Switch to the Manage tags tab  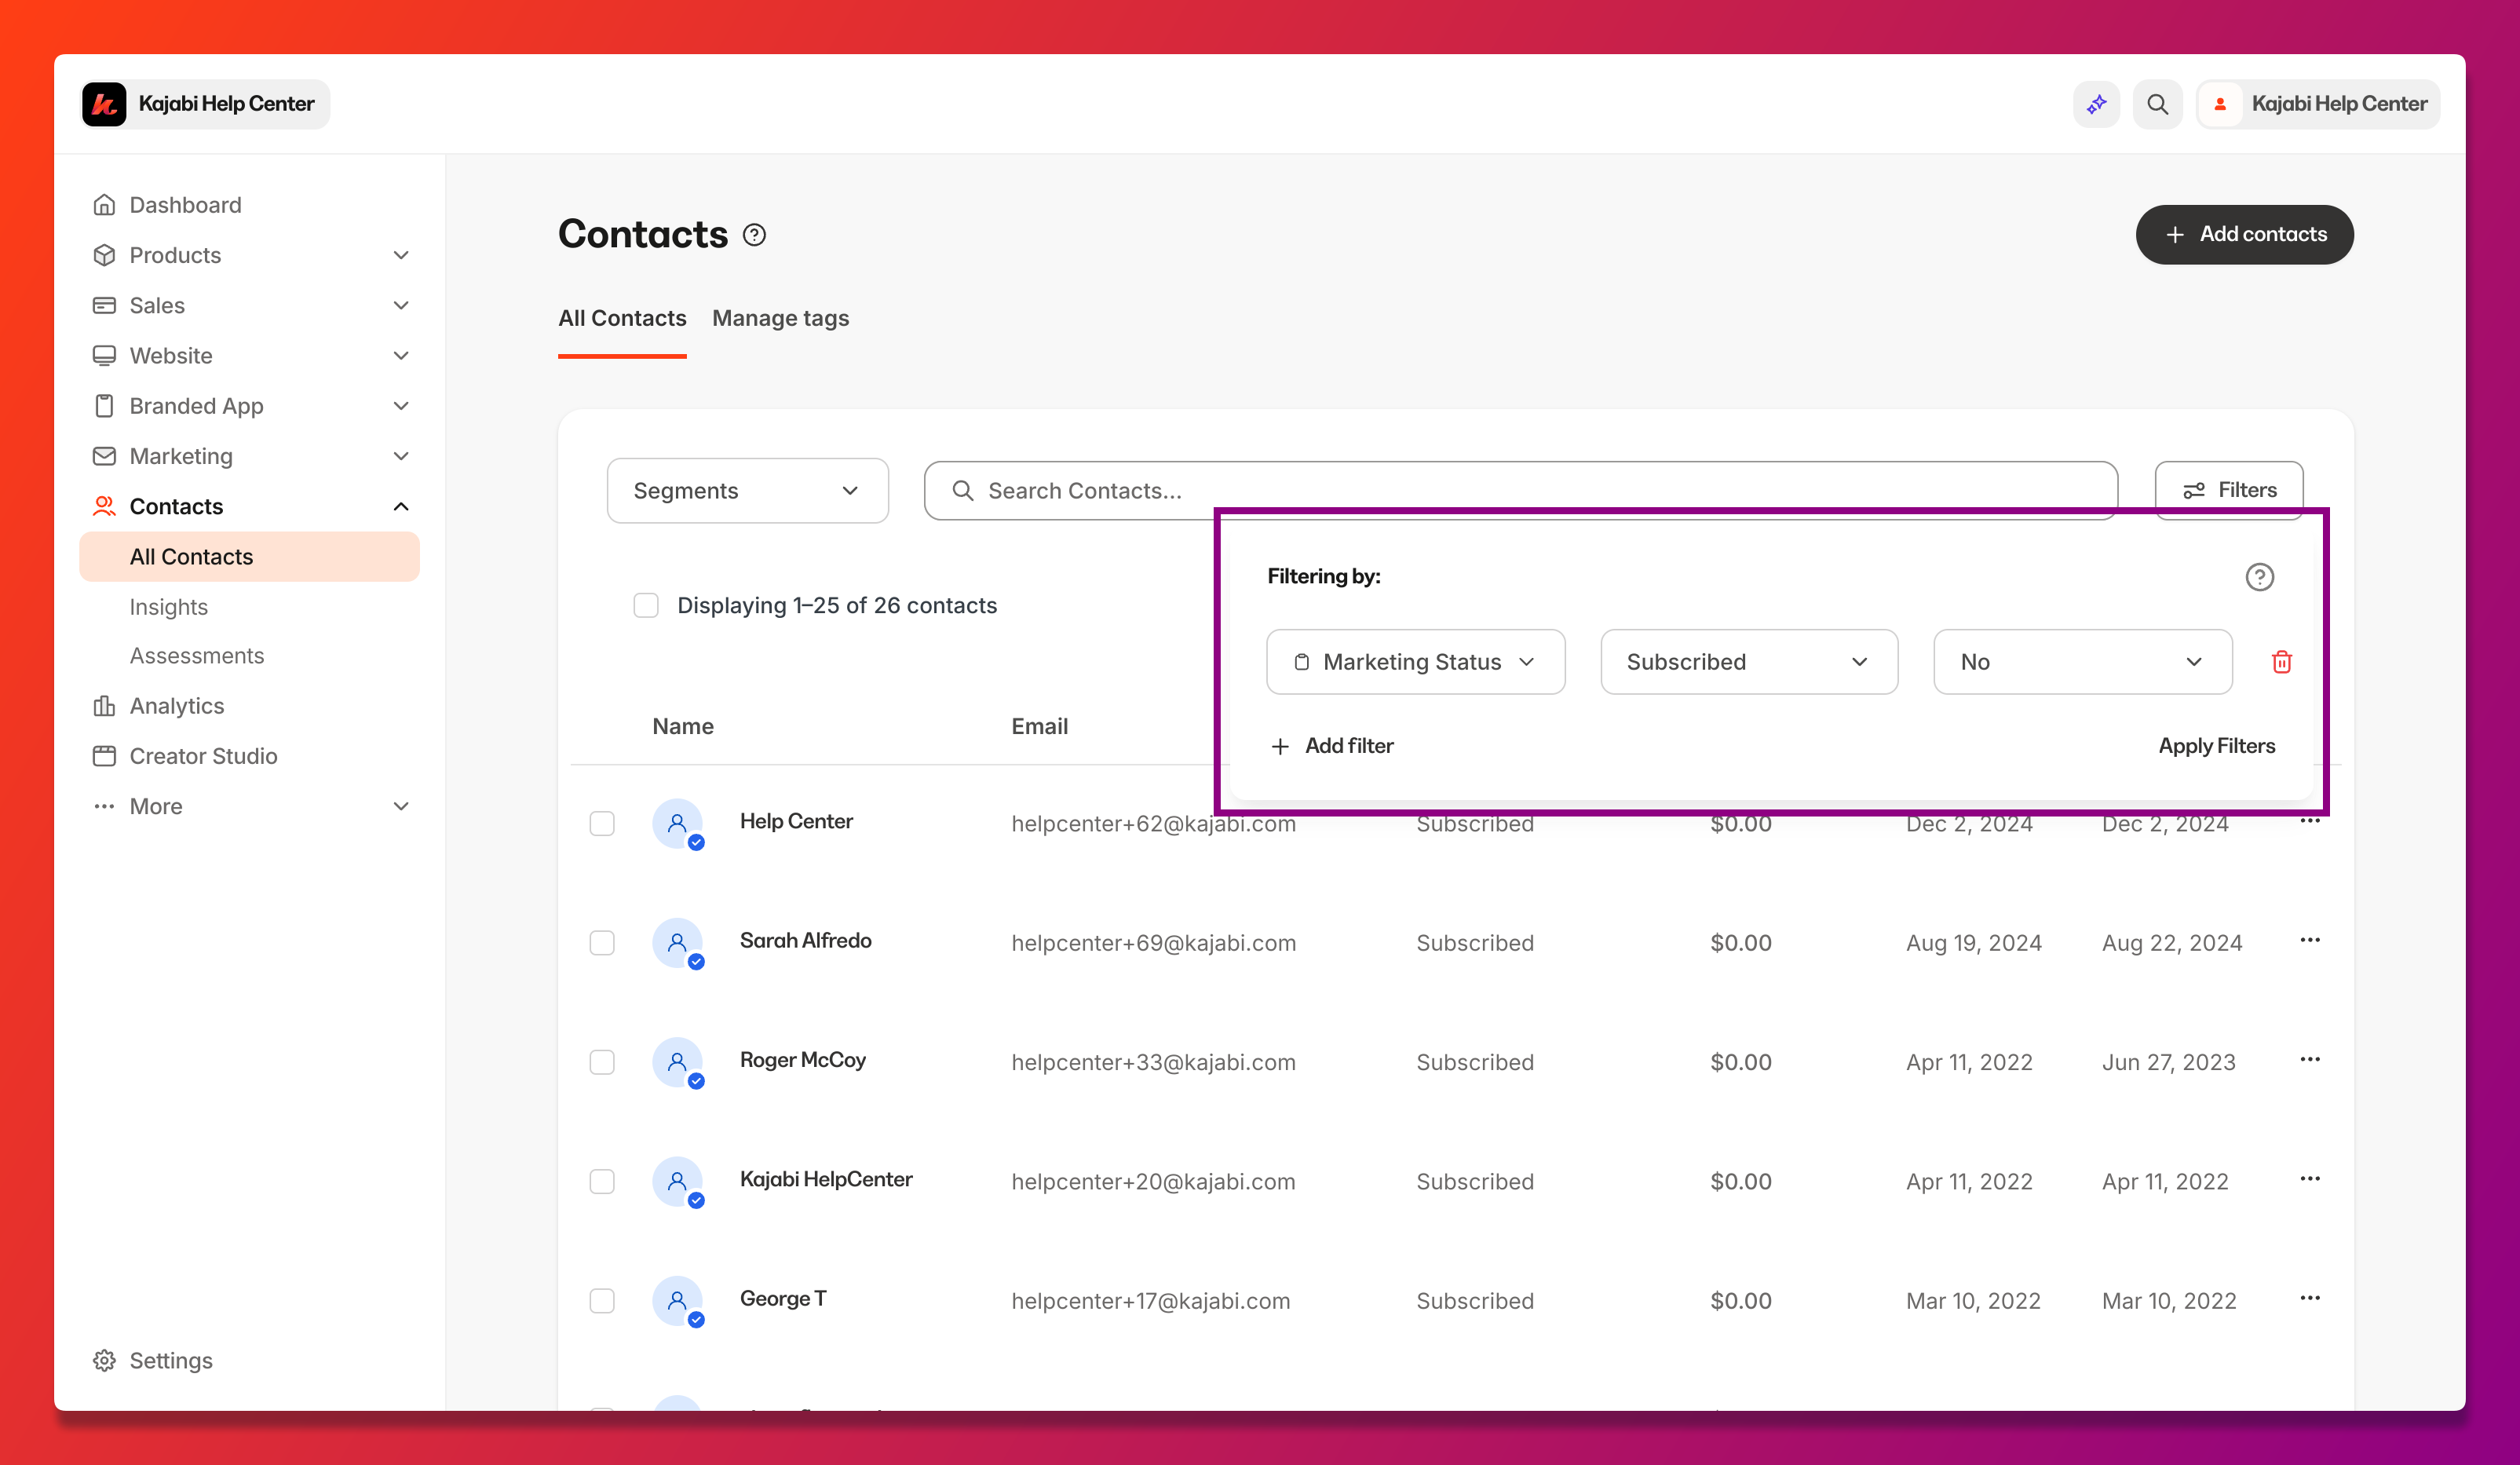click(780, 318)
